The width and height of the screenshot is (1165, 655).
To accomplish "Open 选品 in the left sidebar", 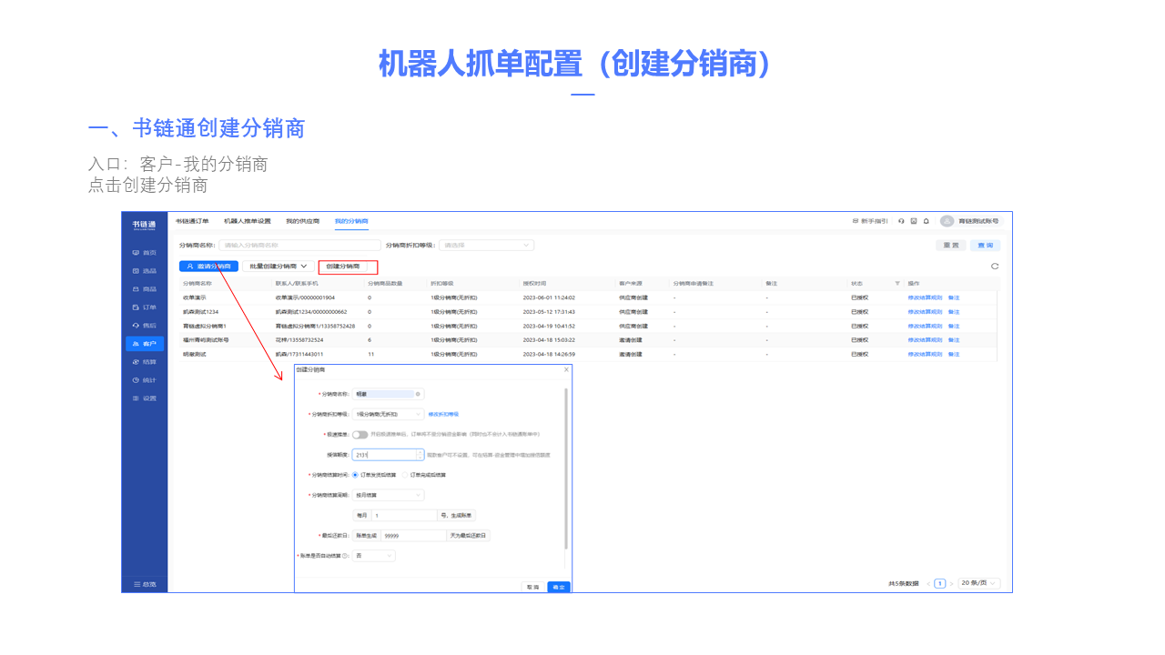I will (145, 270).
